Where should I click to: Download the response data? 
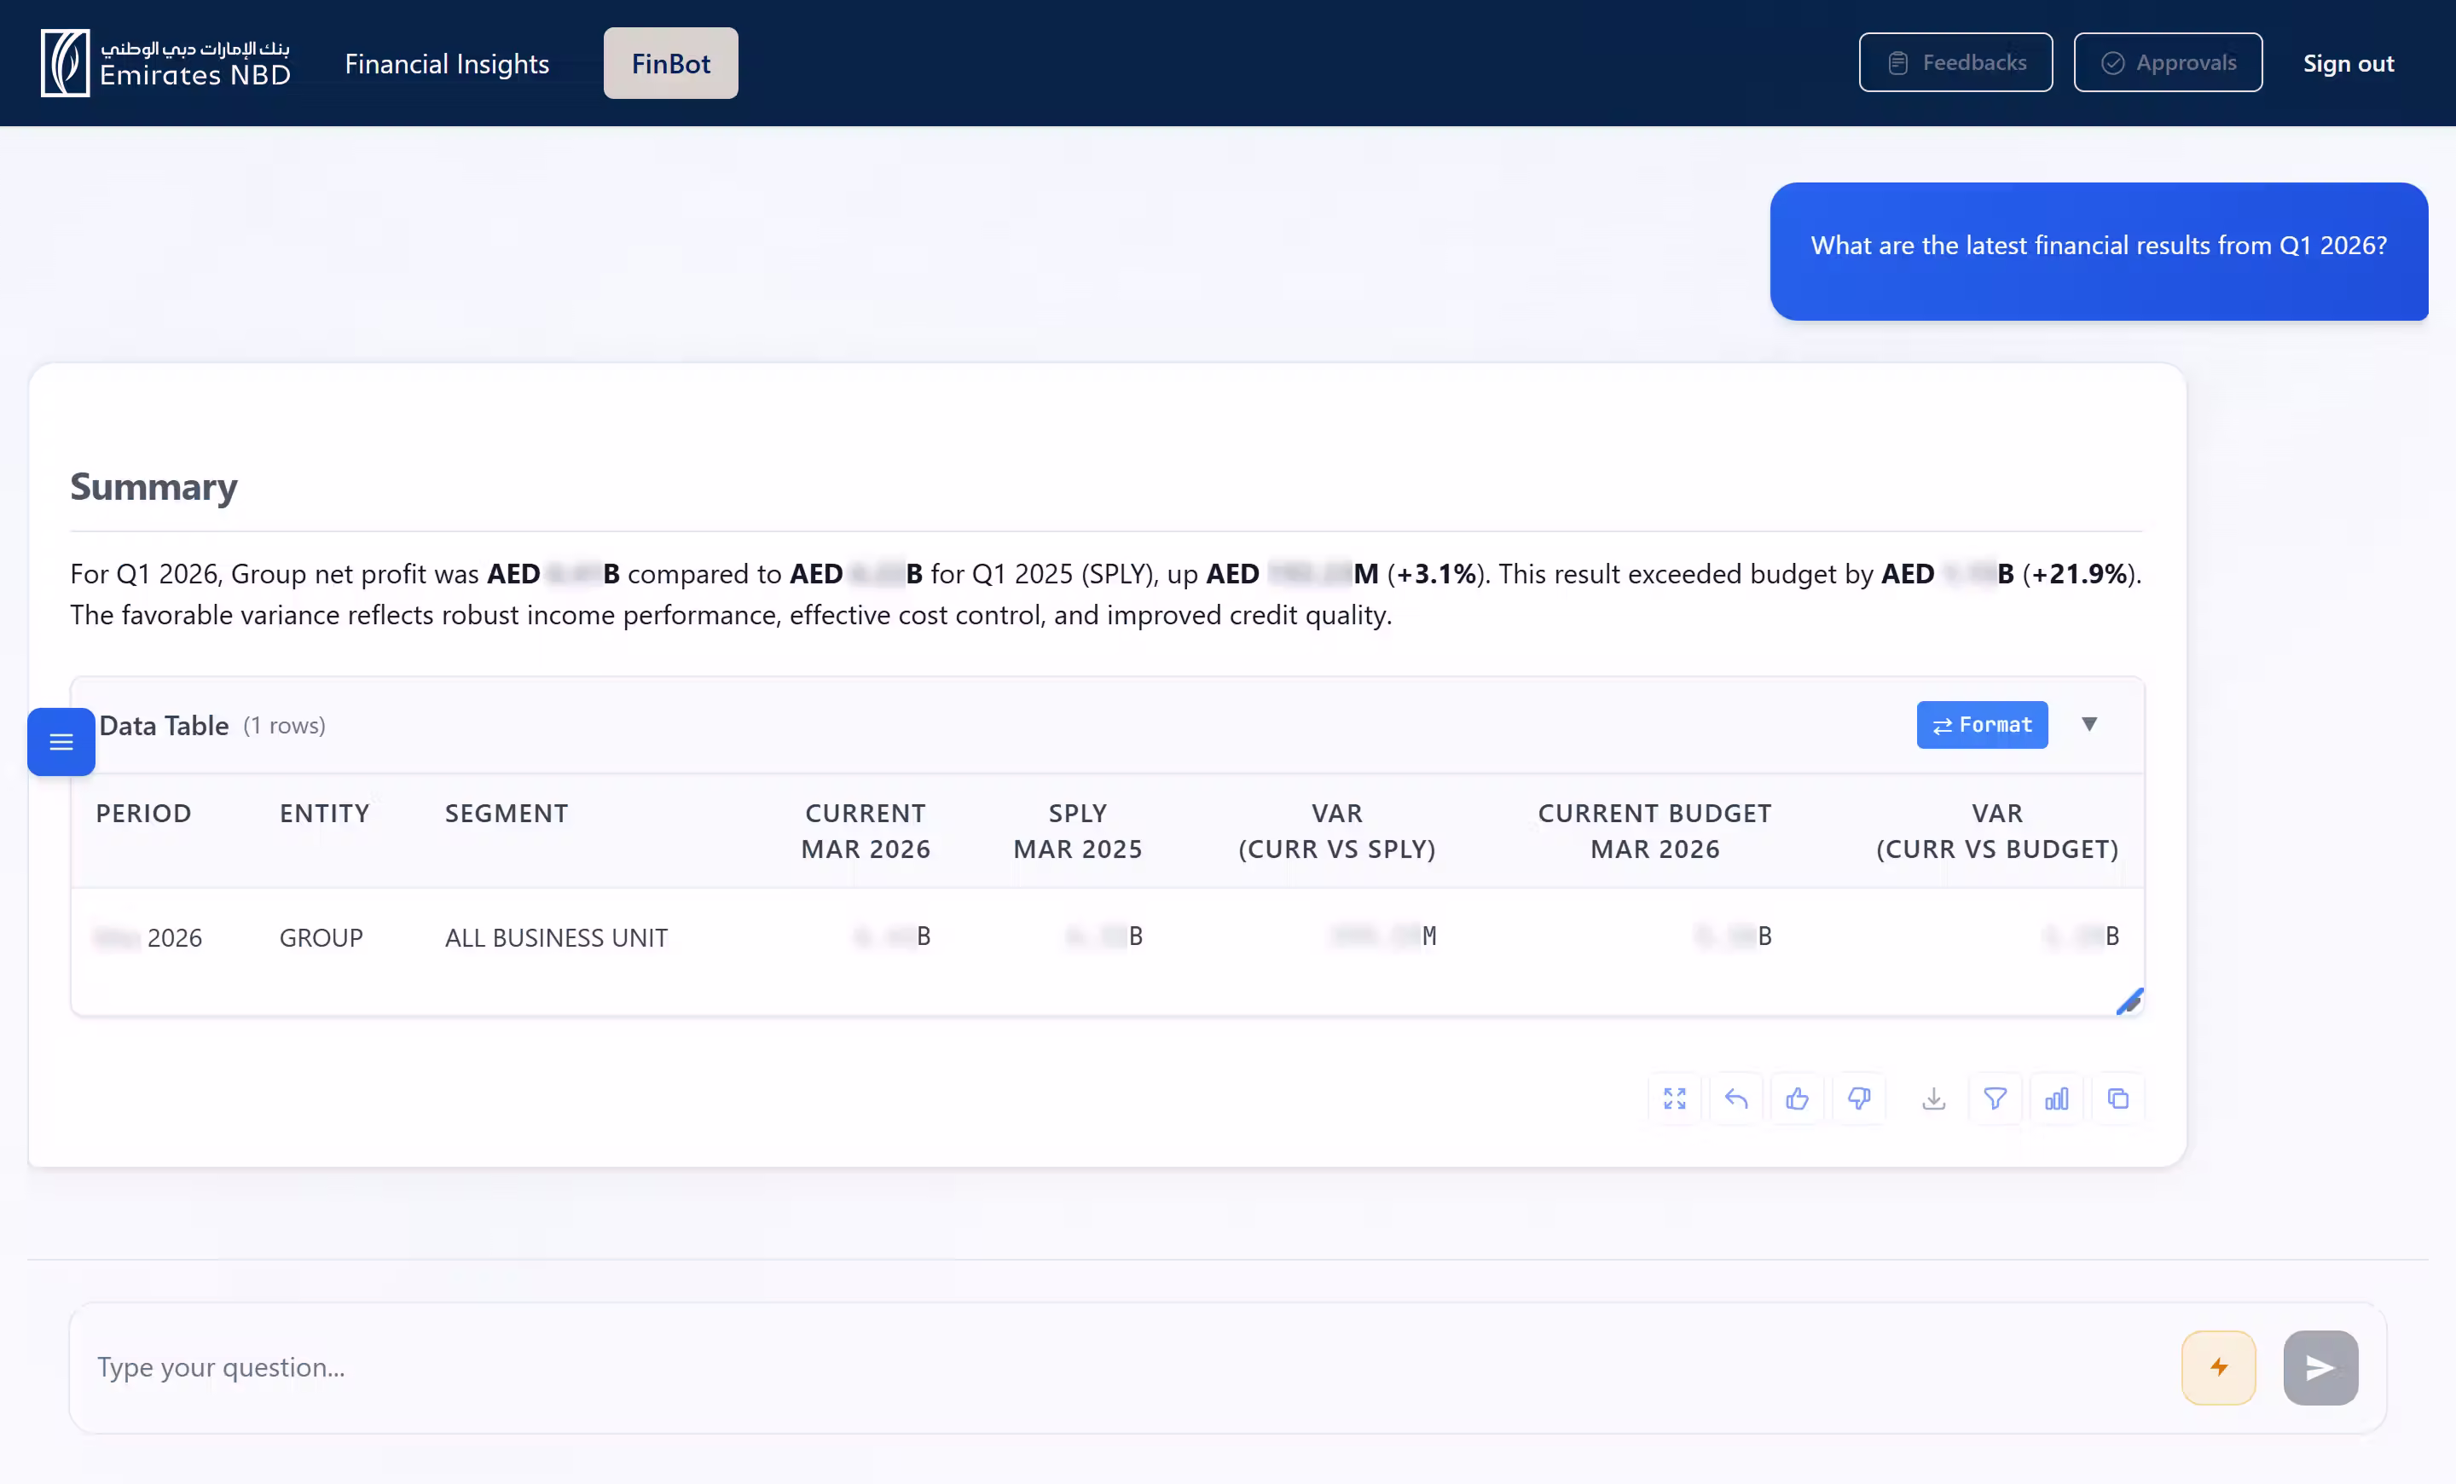(x=1934, y=1099)
